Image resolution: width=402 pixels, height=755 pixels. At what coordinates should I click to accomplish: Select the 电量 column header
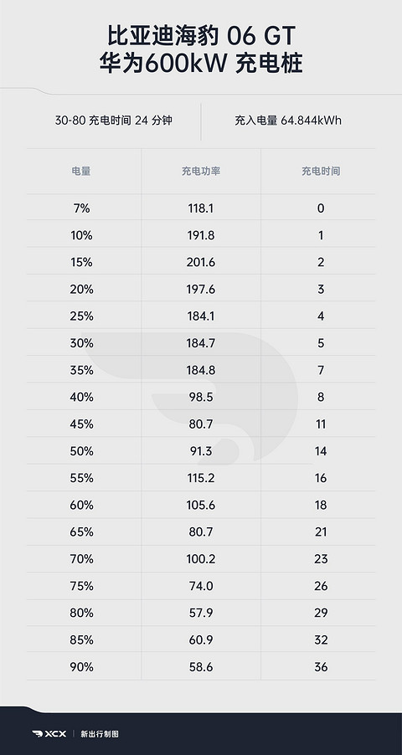click(x=81, y=171)
